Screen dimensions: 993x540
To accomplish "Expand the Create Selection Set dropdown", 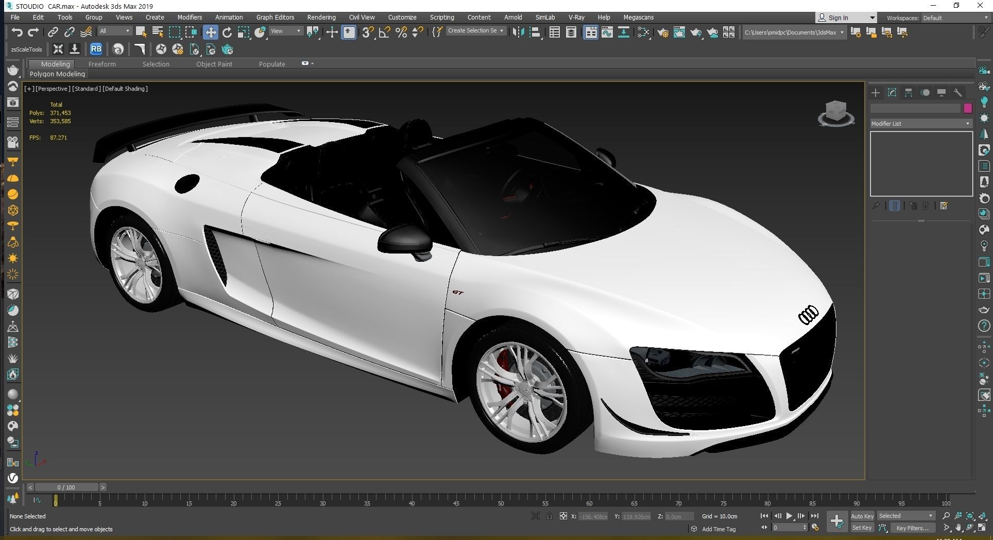I will click(475, 31).
